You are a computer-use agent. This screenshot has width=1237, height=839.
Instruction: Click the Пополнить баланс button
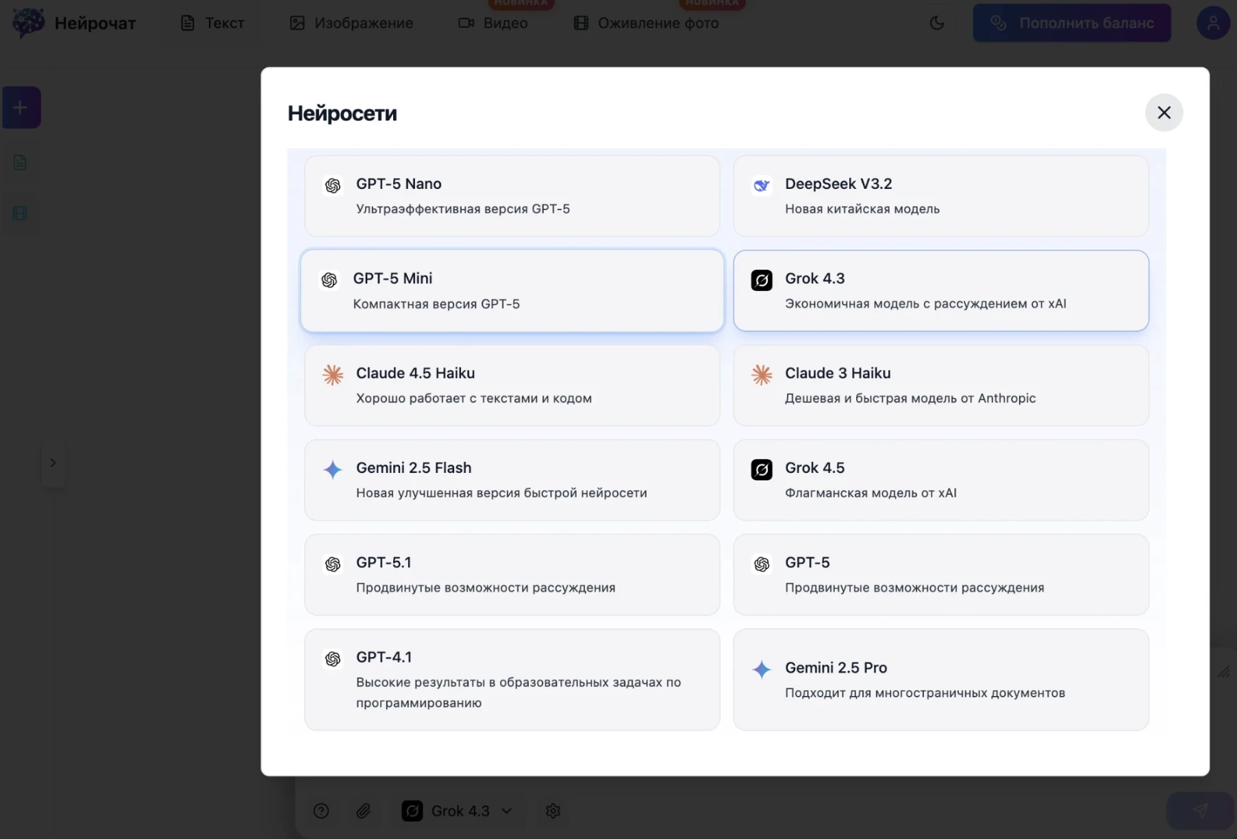click(1072, 23)
